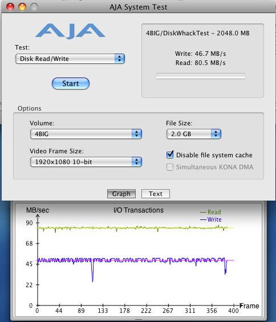This screenshot has width=276, height=322.
Task: Open the Disk Read/Write test dropdown
Action: coord(70,59)
